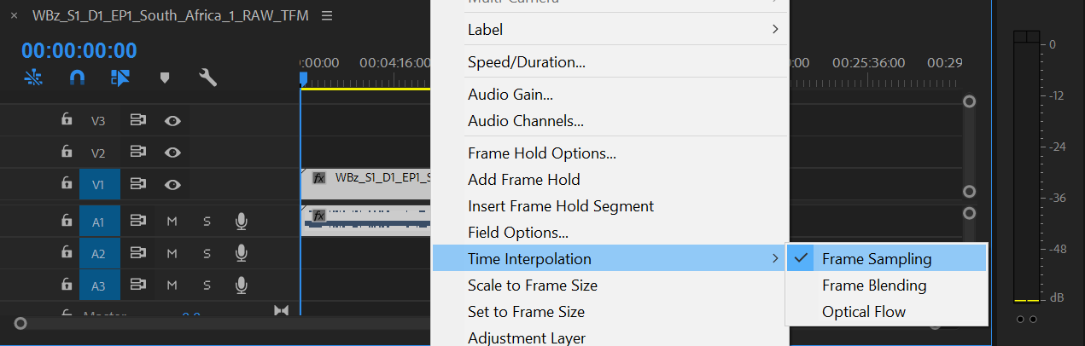This screenshot has width=1085, height=346.
Task: Toggle the nest sequences insert icon
Action: (x=33, y=78)
